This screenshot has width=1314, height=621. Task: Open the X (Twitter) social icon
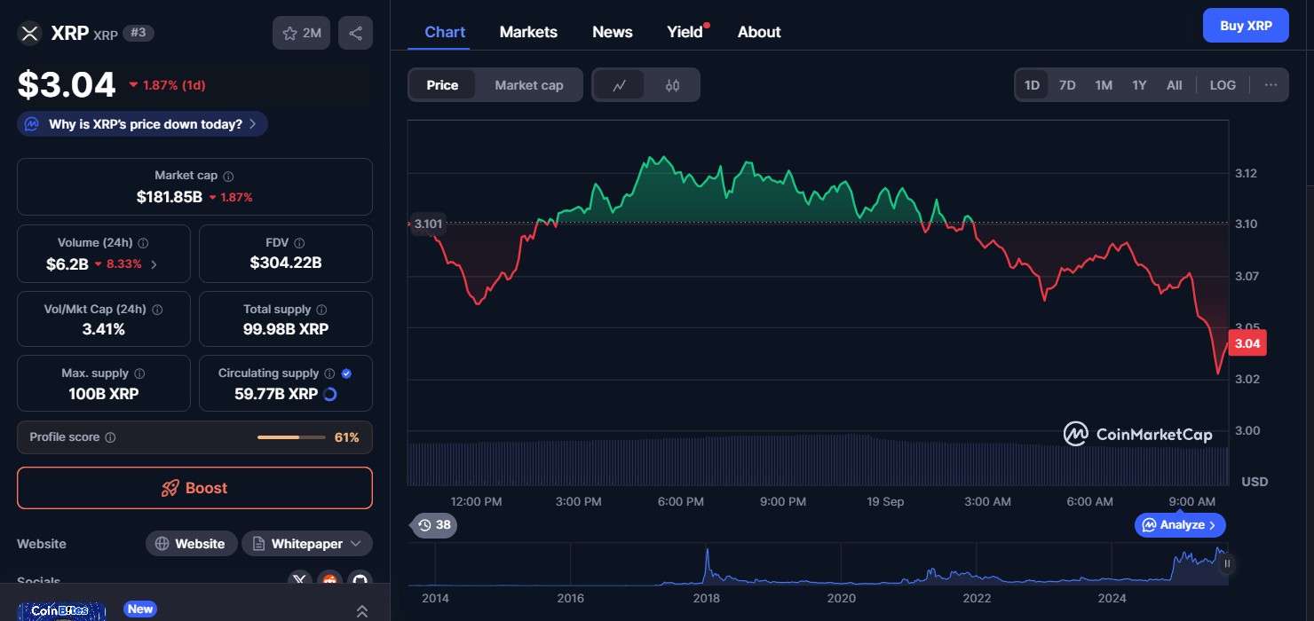(x=299, y=580)
